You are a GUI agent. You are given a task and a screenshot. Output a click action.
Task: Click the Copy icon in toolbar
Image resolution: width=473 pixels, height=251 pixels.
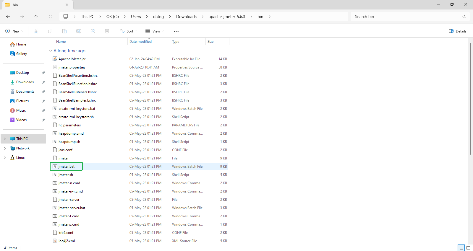pos(50,31)
